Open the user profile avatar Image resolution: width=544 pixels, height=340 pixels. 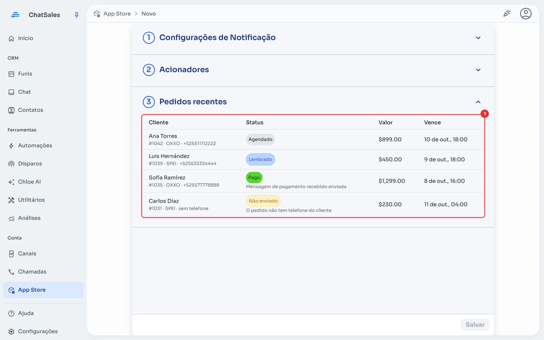pos(526,14)
